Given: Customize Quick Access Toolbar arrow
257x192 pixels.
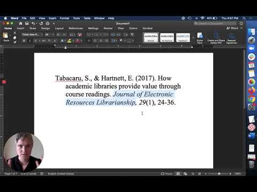Looking at the screenshot, I should (54, 23).
